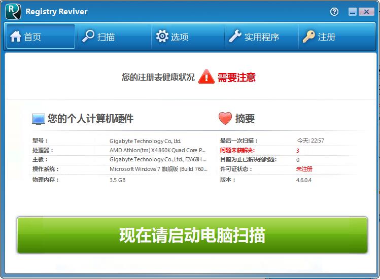
Task: Select the last scan time 今天: 22:57
Action: click(310, 141)
